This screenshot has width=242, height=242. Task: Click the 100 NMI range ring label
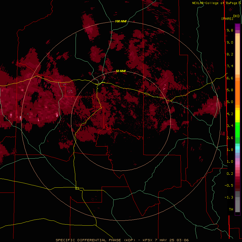pyautogui.click(x=121, y=21)
